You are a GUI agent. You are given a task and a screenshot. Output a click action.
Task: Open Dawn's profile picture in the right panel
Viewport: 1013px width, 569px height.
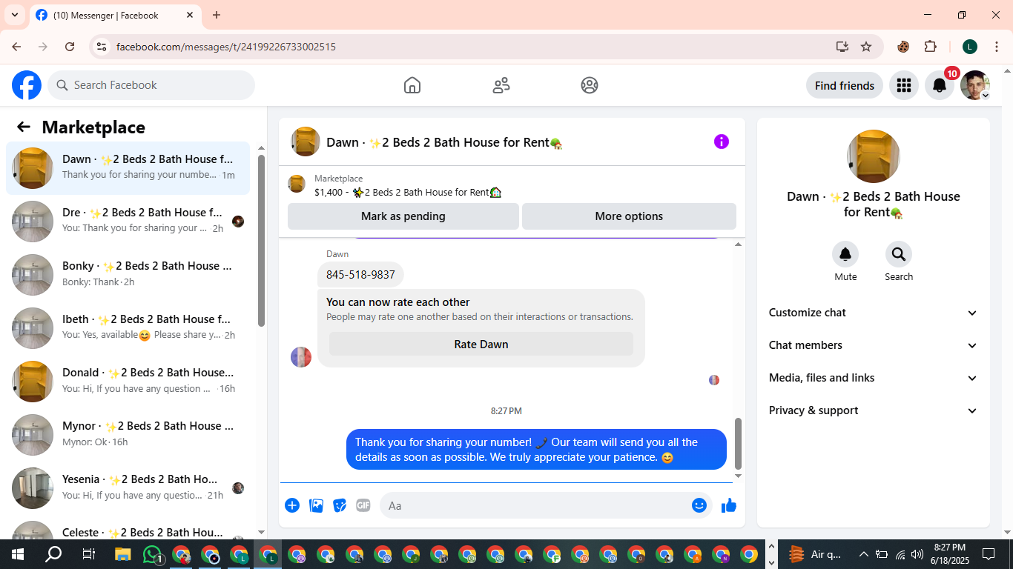click(874, 156)
